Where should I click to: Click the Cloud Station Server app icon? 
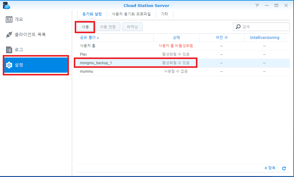click(x=6, y=5)
